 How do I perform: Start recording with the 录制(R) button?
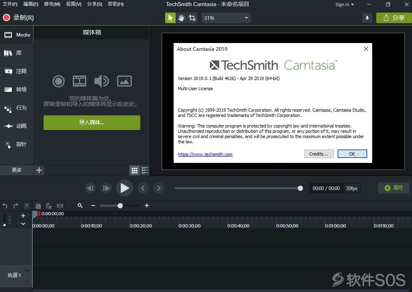(18, 17)
